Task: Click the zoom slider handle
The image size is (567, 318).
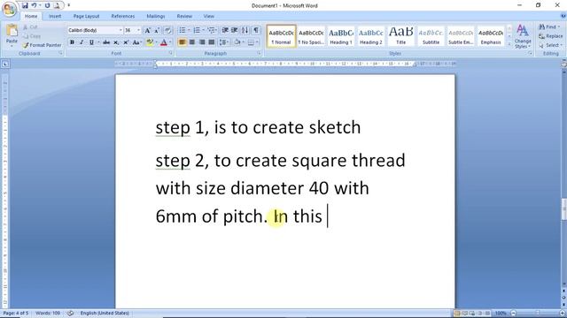Action: coord(538,313)
